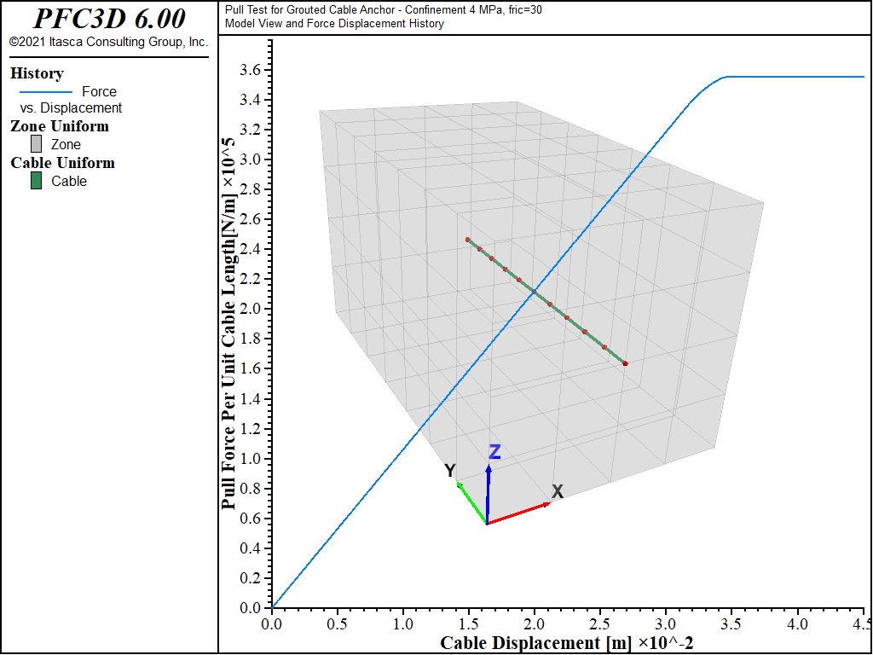Click the red X-axis arrow of the triad
873x655 pixels.
519,513
